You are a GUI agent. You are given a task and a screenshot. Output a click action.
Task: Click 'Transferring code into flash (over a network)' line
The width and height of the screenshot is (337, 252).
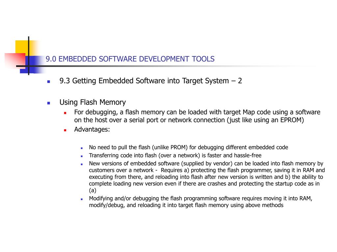(175, 155)
